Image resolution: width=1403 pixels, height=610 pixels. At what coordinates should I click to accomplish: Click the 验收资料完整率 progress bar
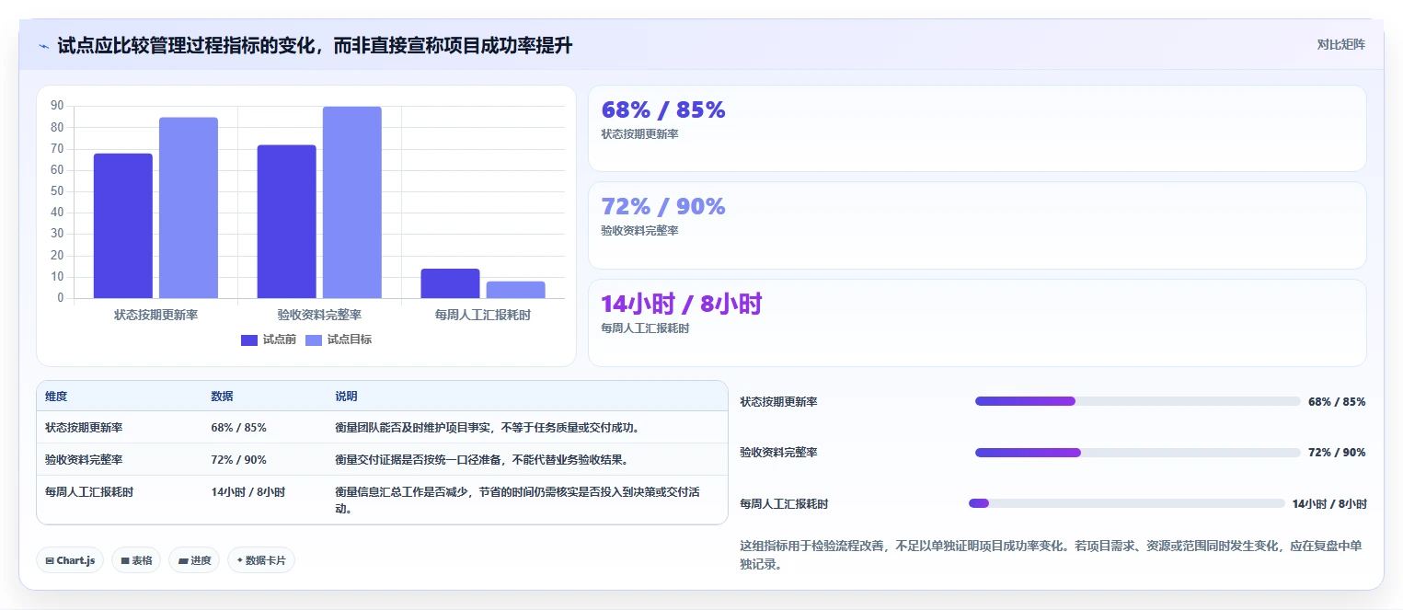(x=1137, y=453)
